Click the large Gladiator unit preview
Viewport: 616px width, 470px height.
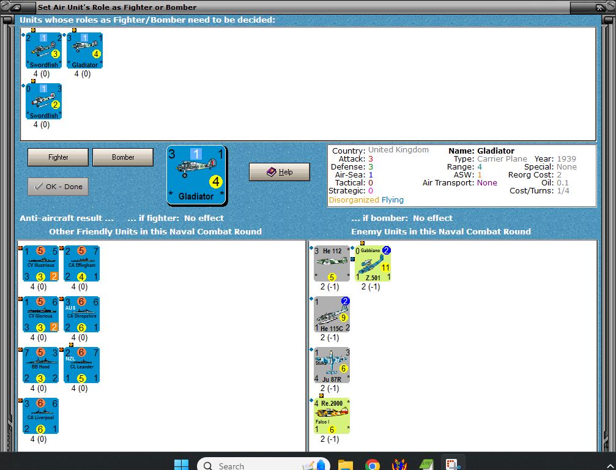[x=196, y=175]
